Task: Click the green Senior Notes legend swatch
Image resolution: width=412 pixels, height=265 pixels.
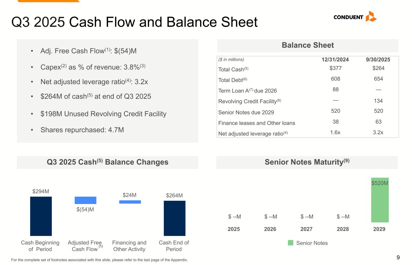Action: 290,243
